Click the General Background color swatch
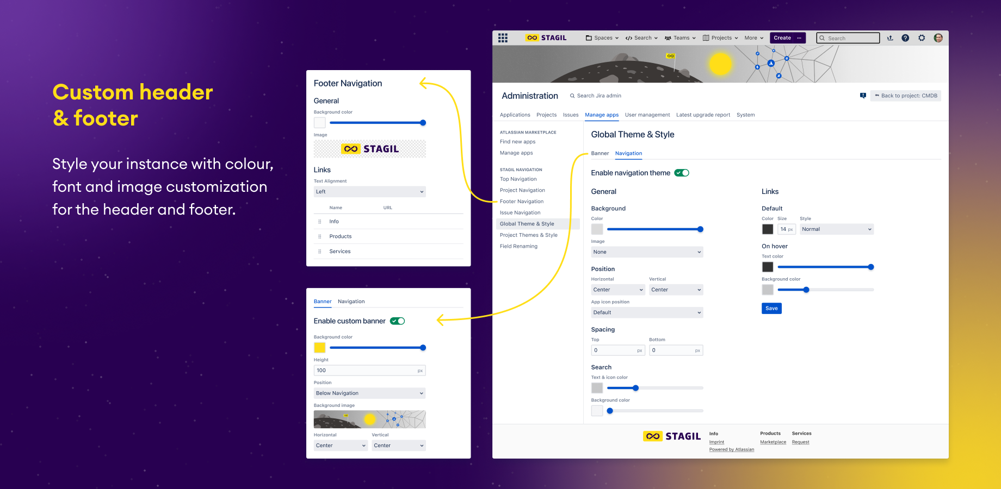 (x=597, y=229)
